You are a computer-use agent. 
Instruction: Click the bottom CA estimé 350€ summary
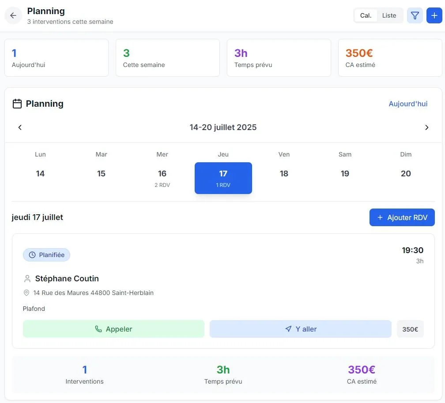tap(362, 375)
